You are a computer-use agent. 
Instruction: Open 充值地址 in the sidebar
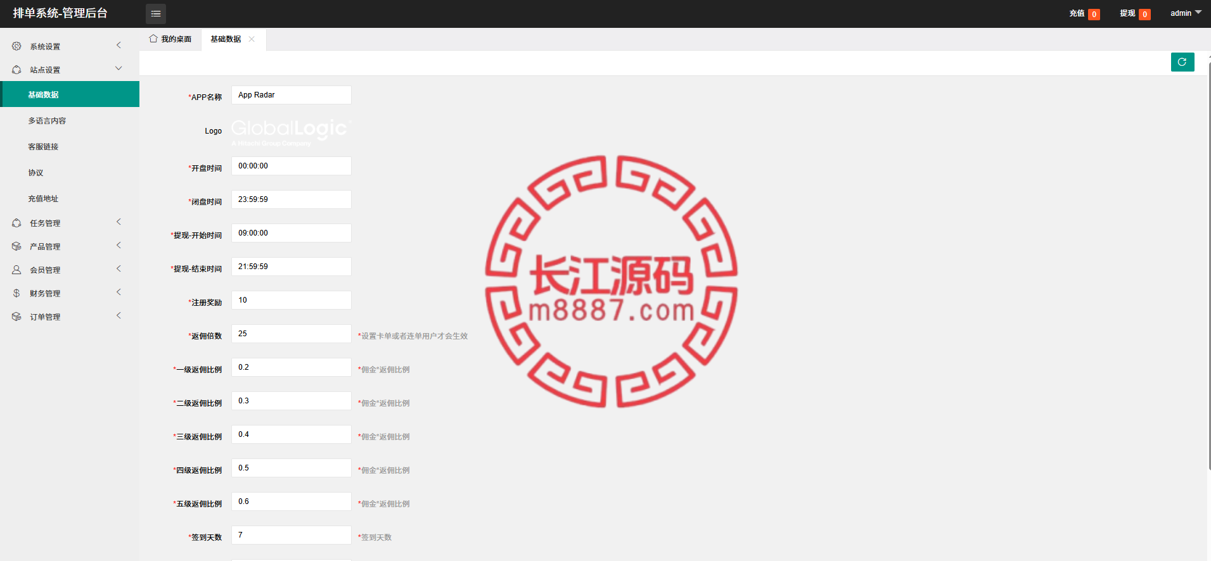click(70, 198)
